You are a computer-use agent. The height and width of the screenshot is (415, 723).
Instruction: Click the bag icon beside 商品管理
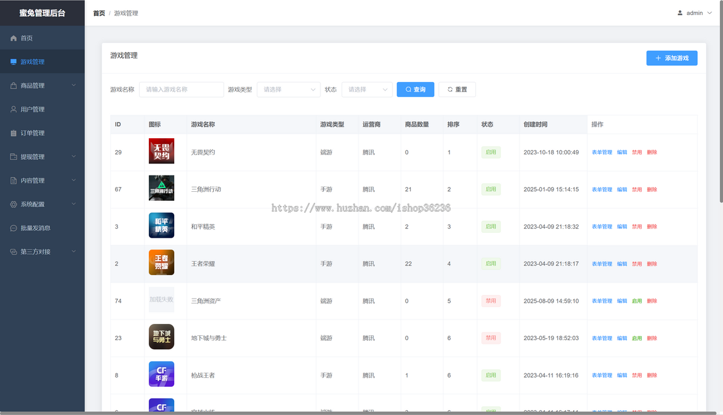14,86
